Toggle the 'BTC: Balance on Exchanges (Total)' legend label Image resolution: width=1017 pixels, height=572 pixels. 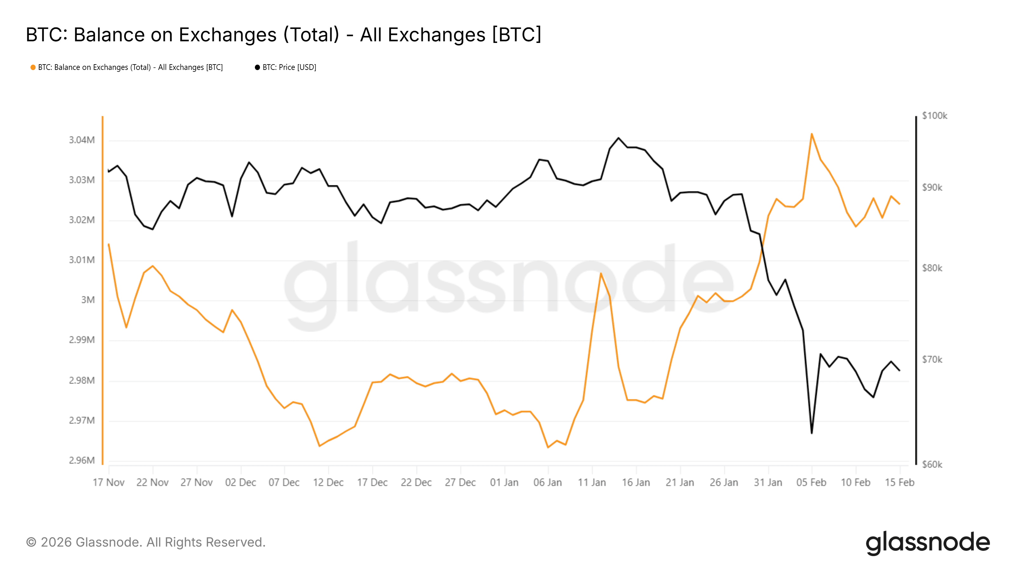130,67
